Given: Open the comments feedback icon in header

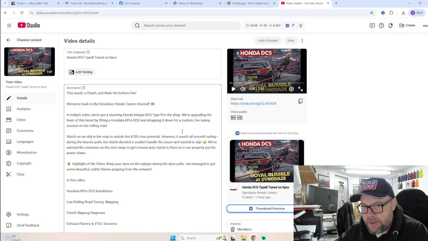Looking at the screenshot, I should click(372, 25).
